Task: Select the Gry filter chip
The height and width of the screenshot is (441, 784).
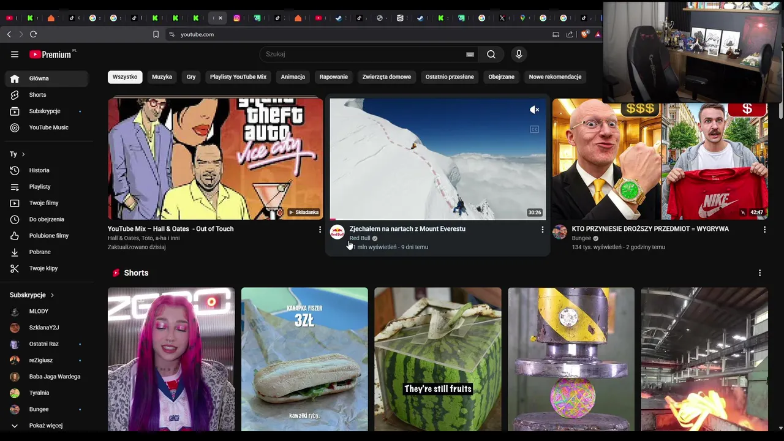Action: pyautogui.click(x=191, y=77)
